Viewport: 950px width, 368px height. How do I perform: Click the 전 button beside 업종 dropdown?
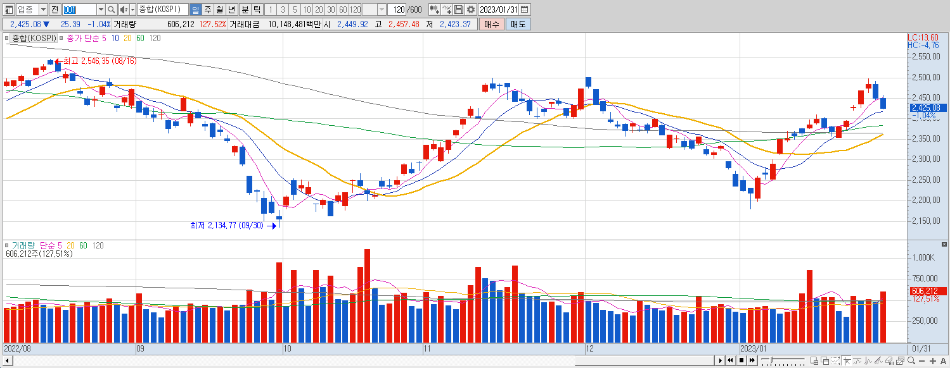click(55, 9)
